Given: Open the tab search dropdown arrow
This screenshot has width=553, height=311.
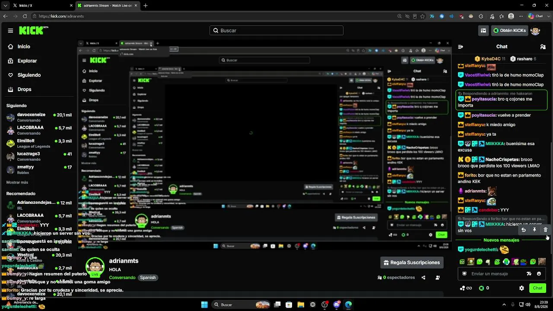Looking at the screenshot, I should point(5,6).
